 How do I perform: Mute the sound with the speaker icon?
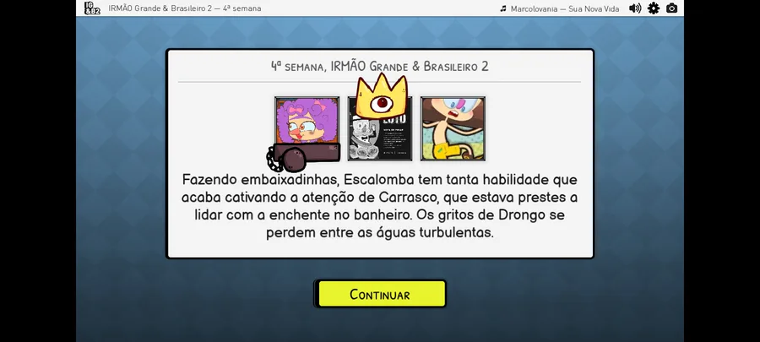pyautogui.click(x=635, y=8)
